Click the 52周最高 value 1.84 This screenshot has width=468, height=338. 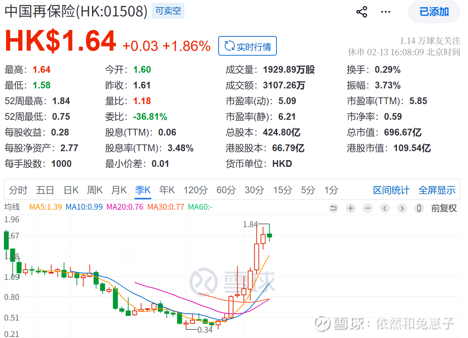click(61, 101)
